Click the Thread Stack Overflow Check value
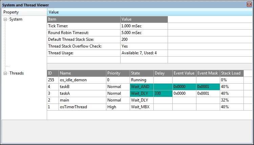This screenshot has width=254, height=145. pyautogui.click(x=125, y=46)
